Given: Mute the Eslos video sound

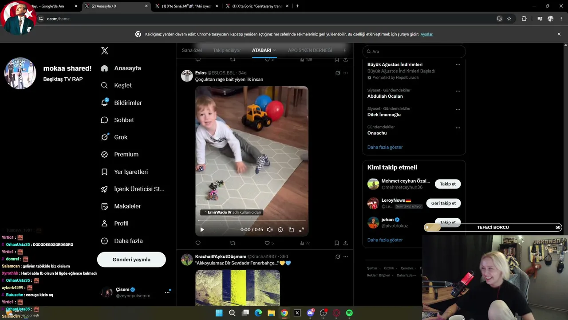Looking at the screenshot, I should [x=270, y=230].
